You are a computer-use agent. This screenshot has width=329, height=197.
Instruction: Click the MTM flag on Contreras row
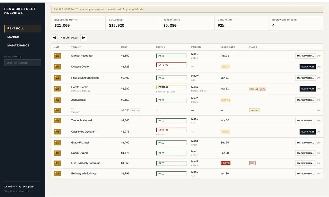coord(252,163)
